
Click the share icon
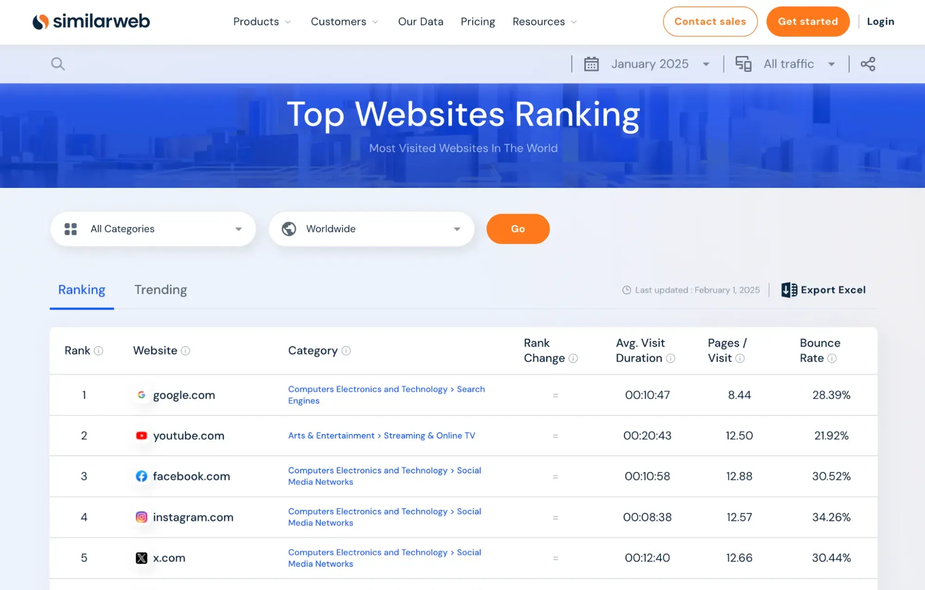[868, 64]
